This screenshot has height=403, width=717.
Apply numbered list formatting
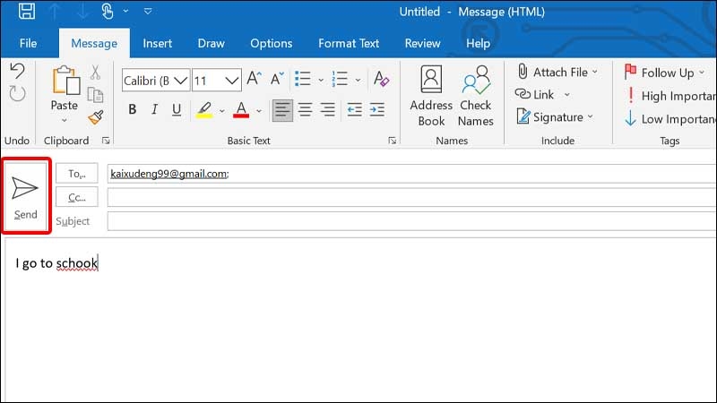tap(340, 79)
